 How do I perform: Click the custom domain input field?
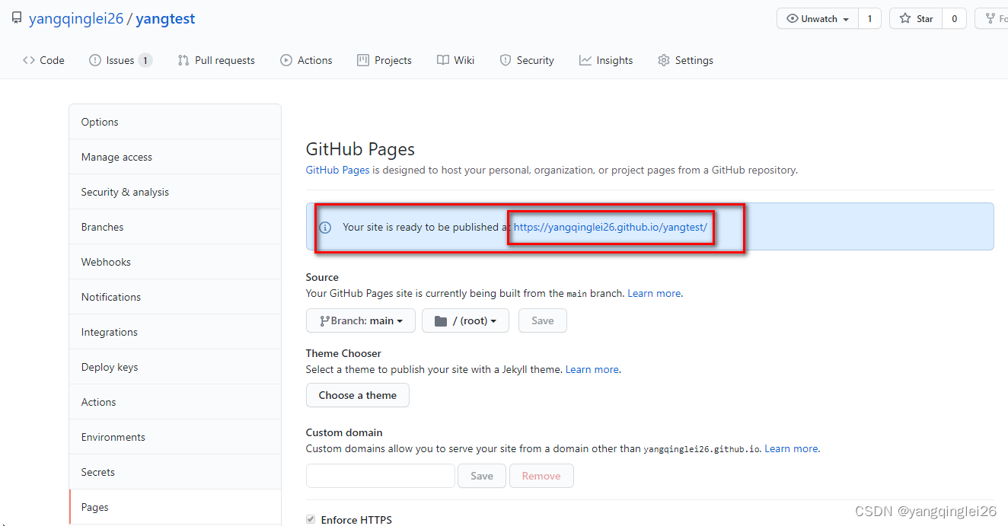[381, 476]
